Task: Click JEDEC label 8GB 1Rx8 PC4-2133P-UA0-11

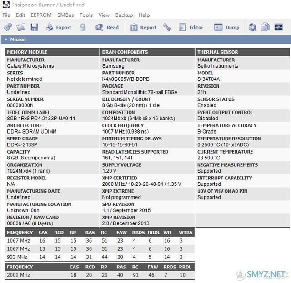Action: (41, 118)
